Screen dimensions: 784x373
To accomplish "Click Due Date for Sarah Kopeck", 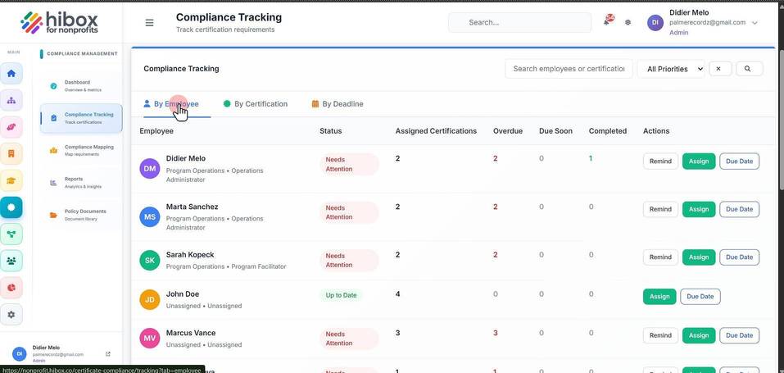I will pyautogui.click(x=740, y=257).
